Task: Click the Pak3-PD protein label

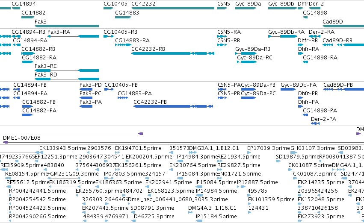Action: [x=91, y=85]
